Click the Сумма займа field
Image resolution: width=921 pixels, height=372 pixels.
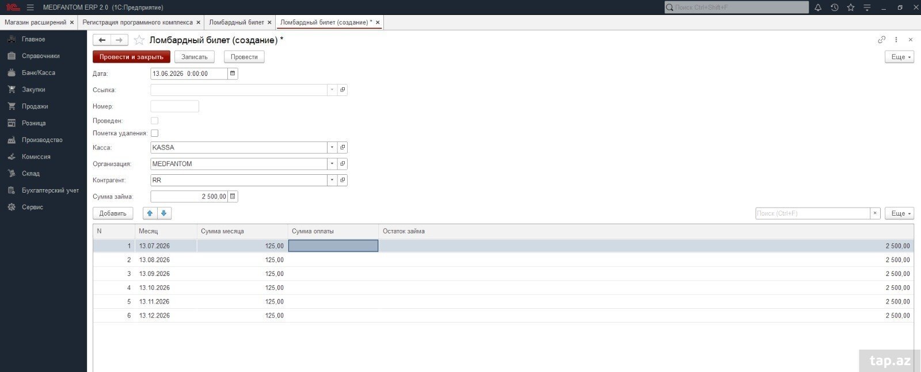[x=189, y=197]
